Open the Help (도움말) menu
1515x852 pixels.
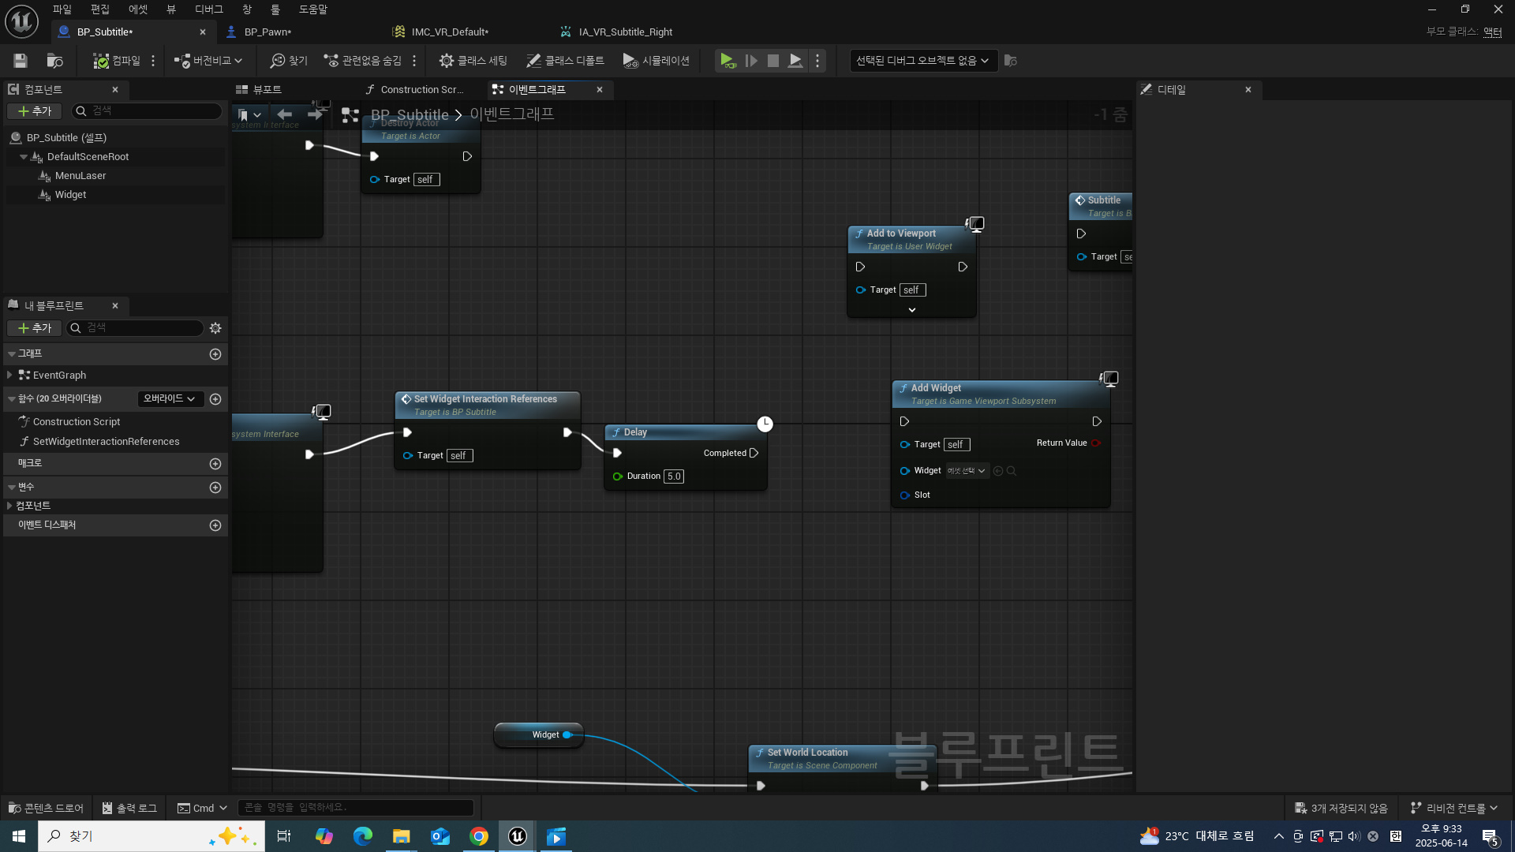click(313, 9)
